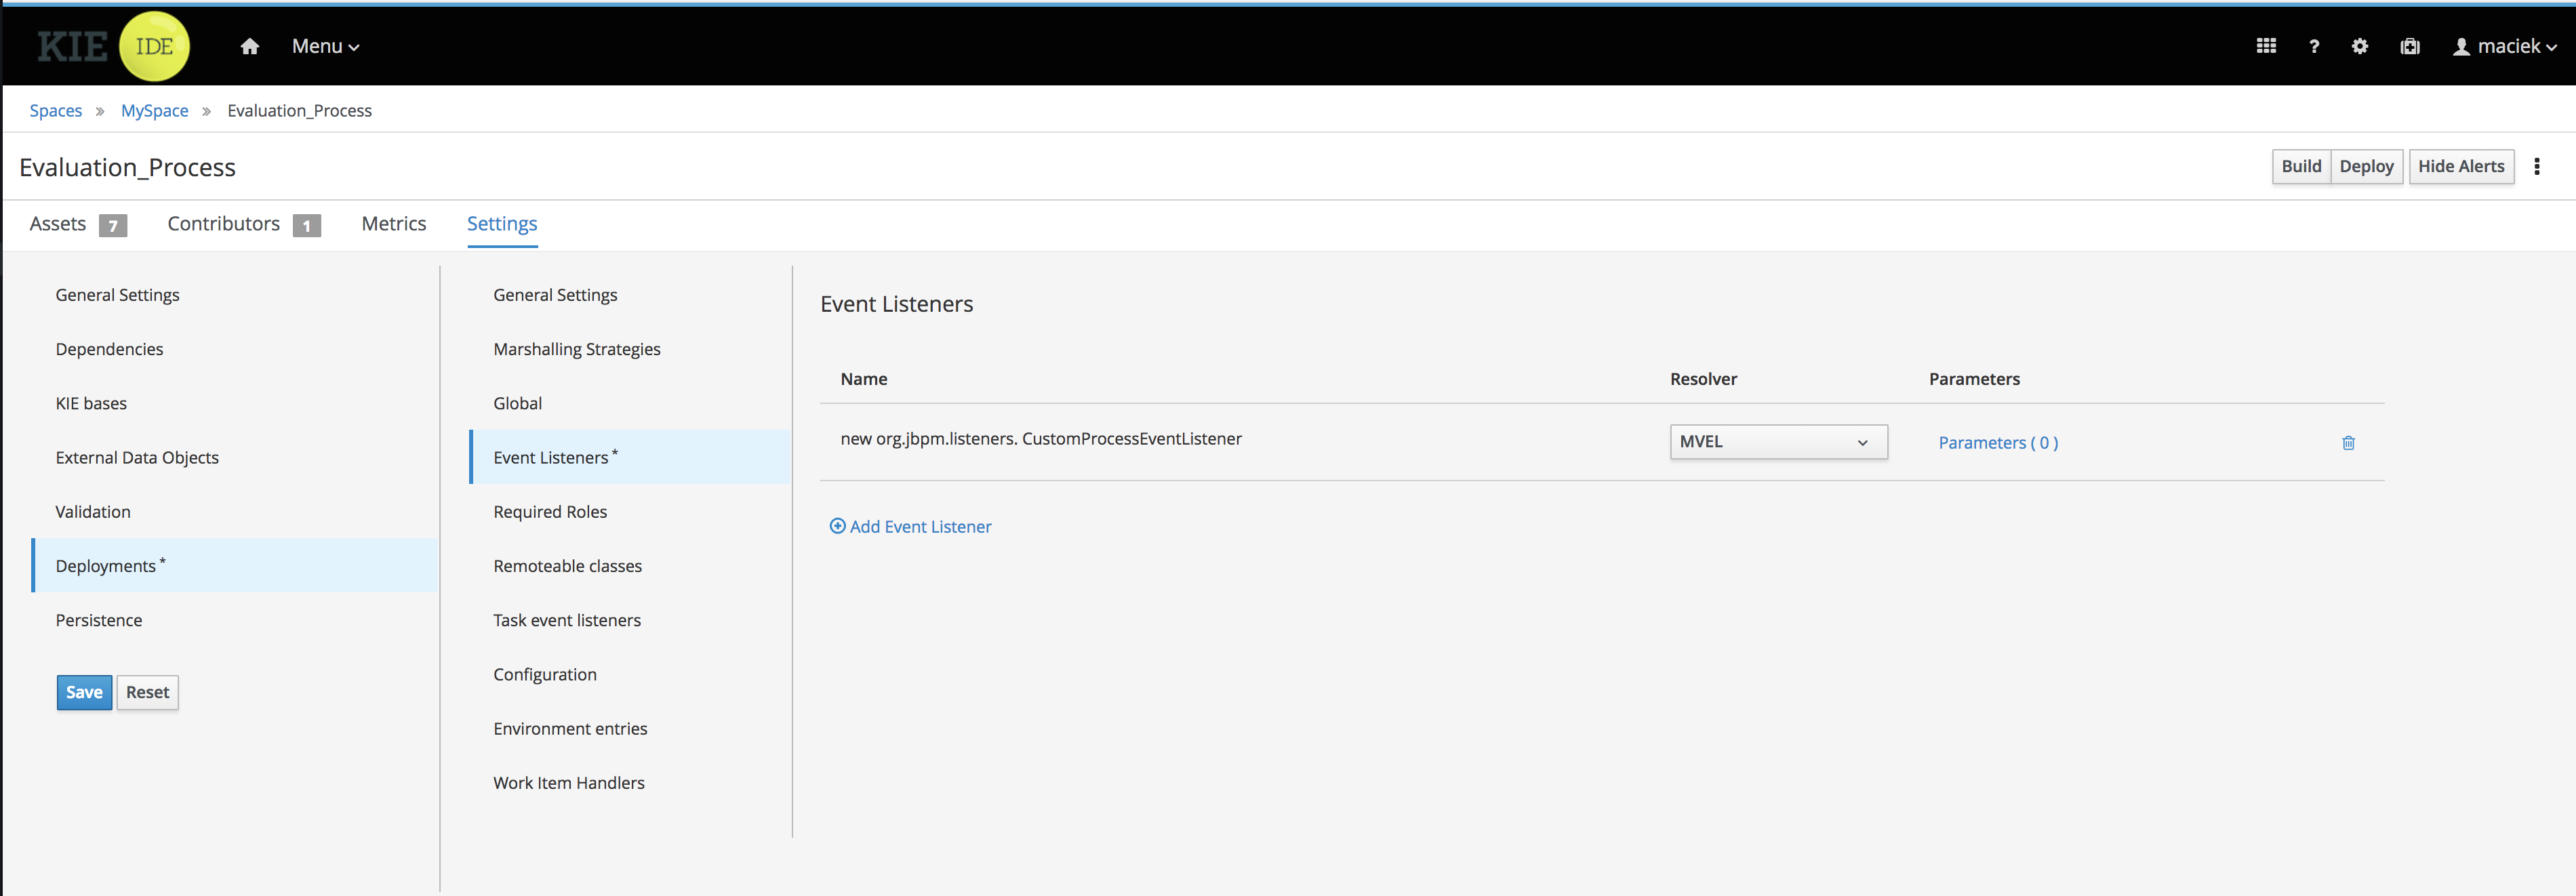Open the Marshalling Strategies section
The image size is (2576, 896).
[577, 348]
